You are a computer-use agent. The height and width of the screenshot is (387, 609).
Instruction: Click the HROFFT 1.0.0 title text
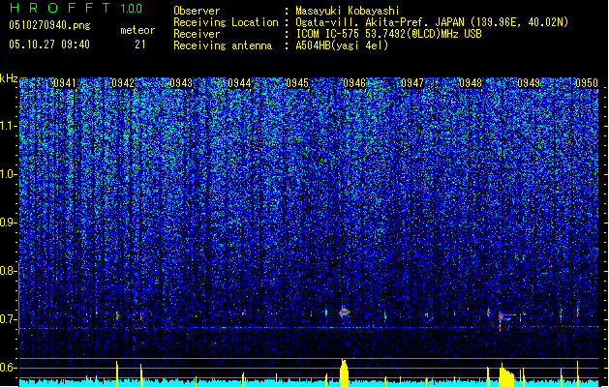click(76, 8)
